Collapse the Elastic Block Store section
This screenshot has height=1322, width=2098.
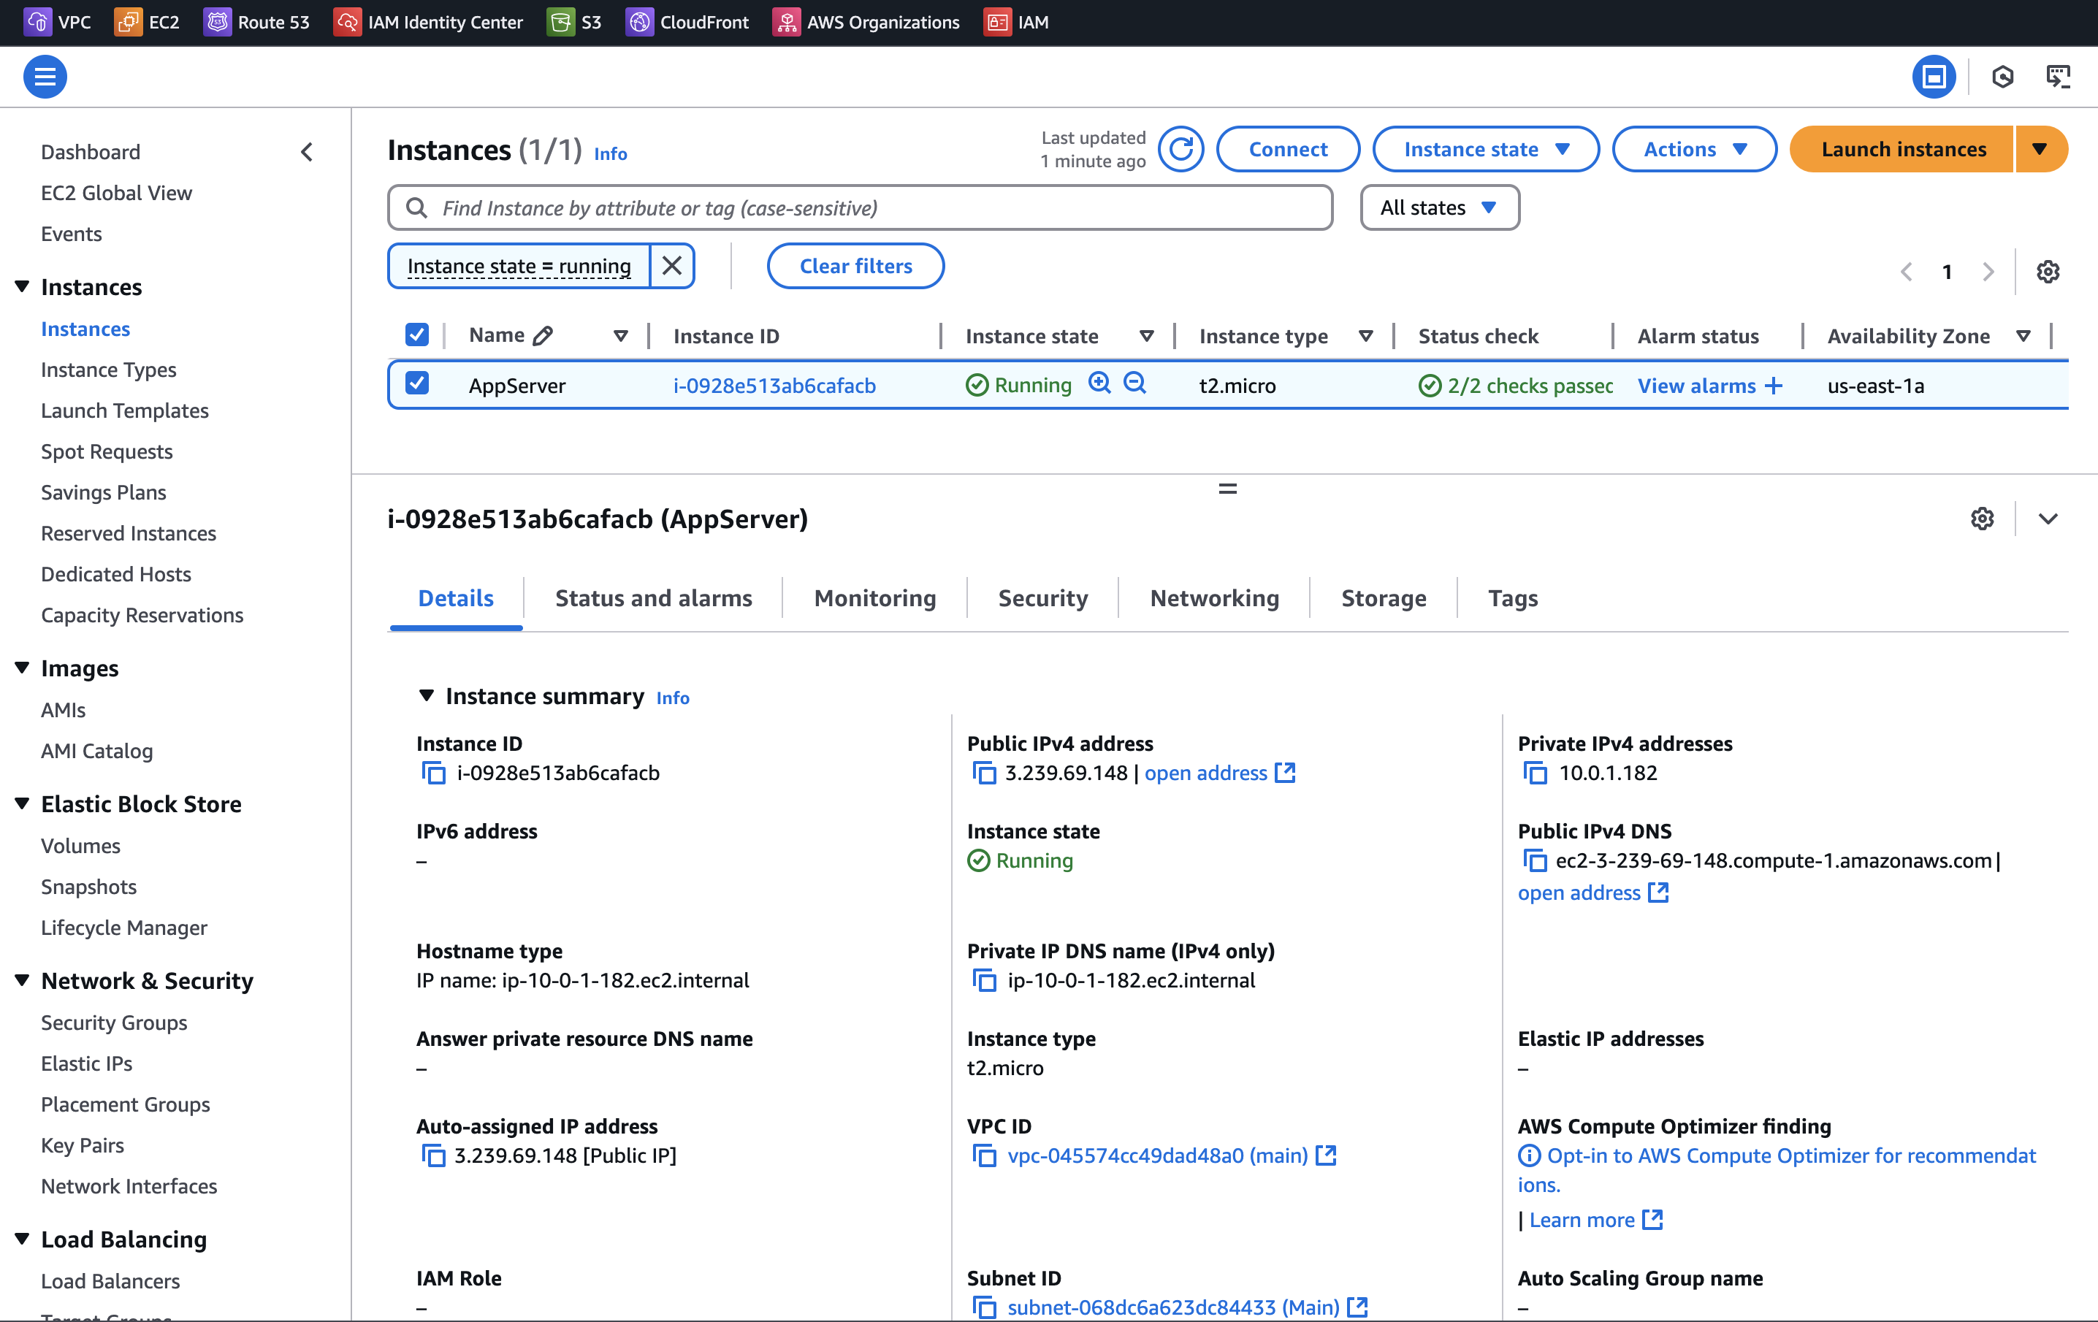point(23,803)
